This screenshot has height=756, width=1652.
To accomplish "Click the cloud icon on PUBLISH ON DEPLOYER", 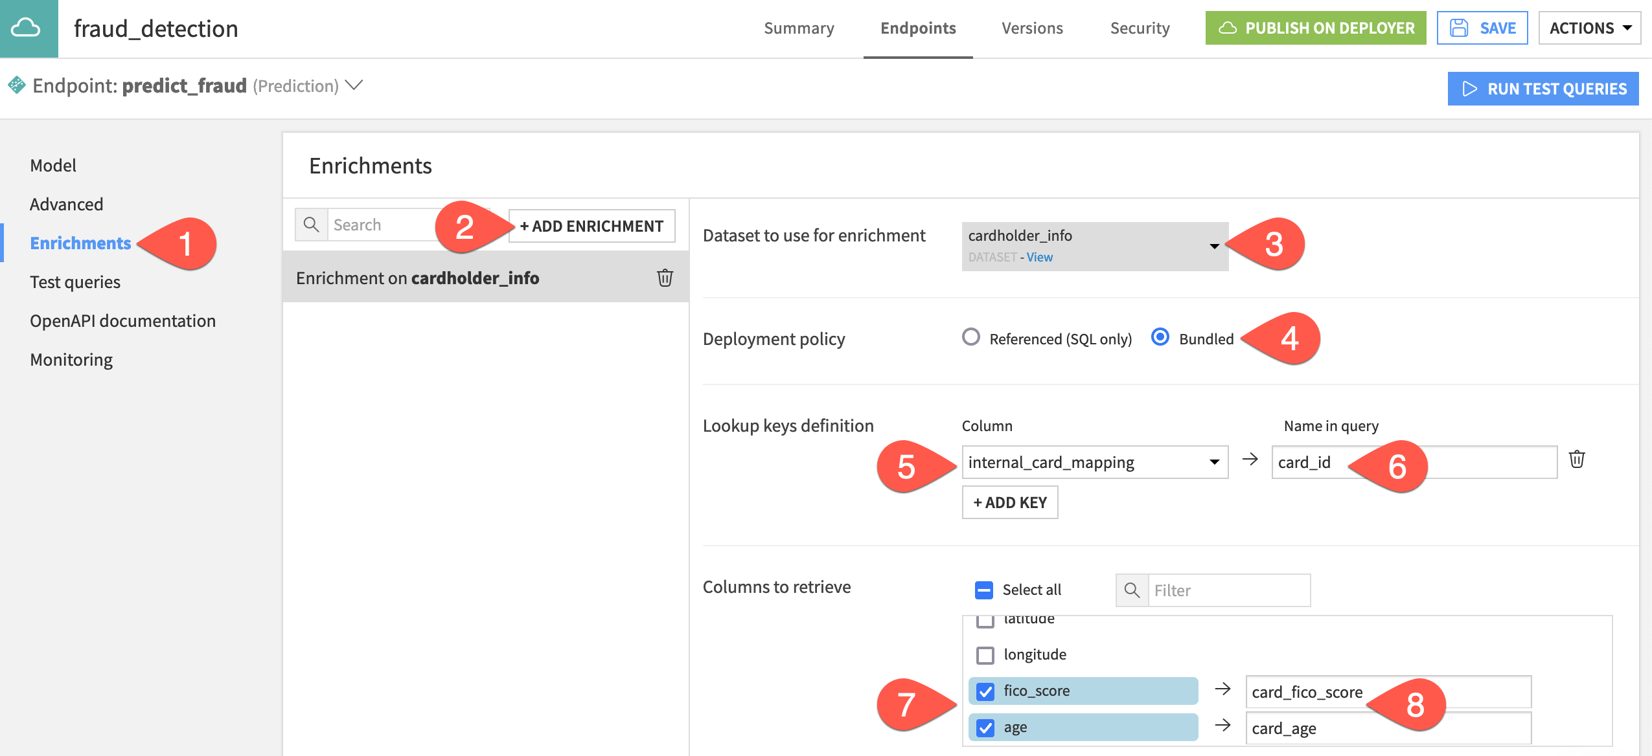I will click(1228, 27).
